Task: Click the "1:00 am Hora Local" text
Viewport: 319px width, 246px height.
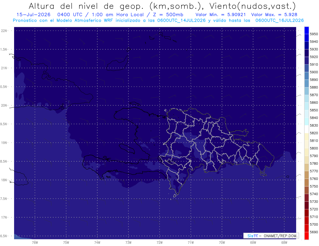Action: click(x=117, y=15)
